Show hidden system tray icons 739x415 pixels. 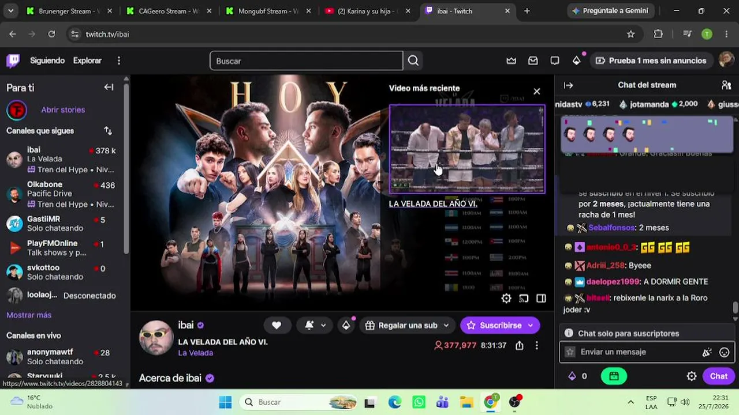[x=630, y=402]
